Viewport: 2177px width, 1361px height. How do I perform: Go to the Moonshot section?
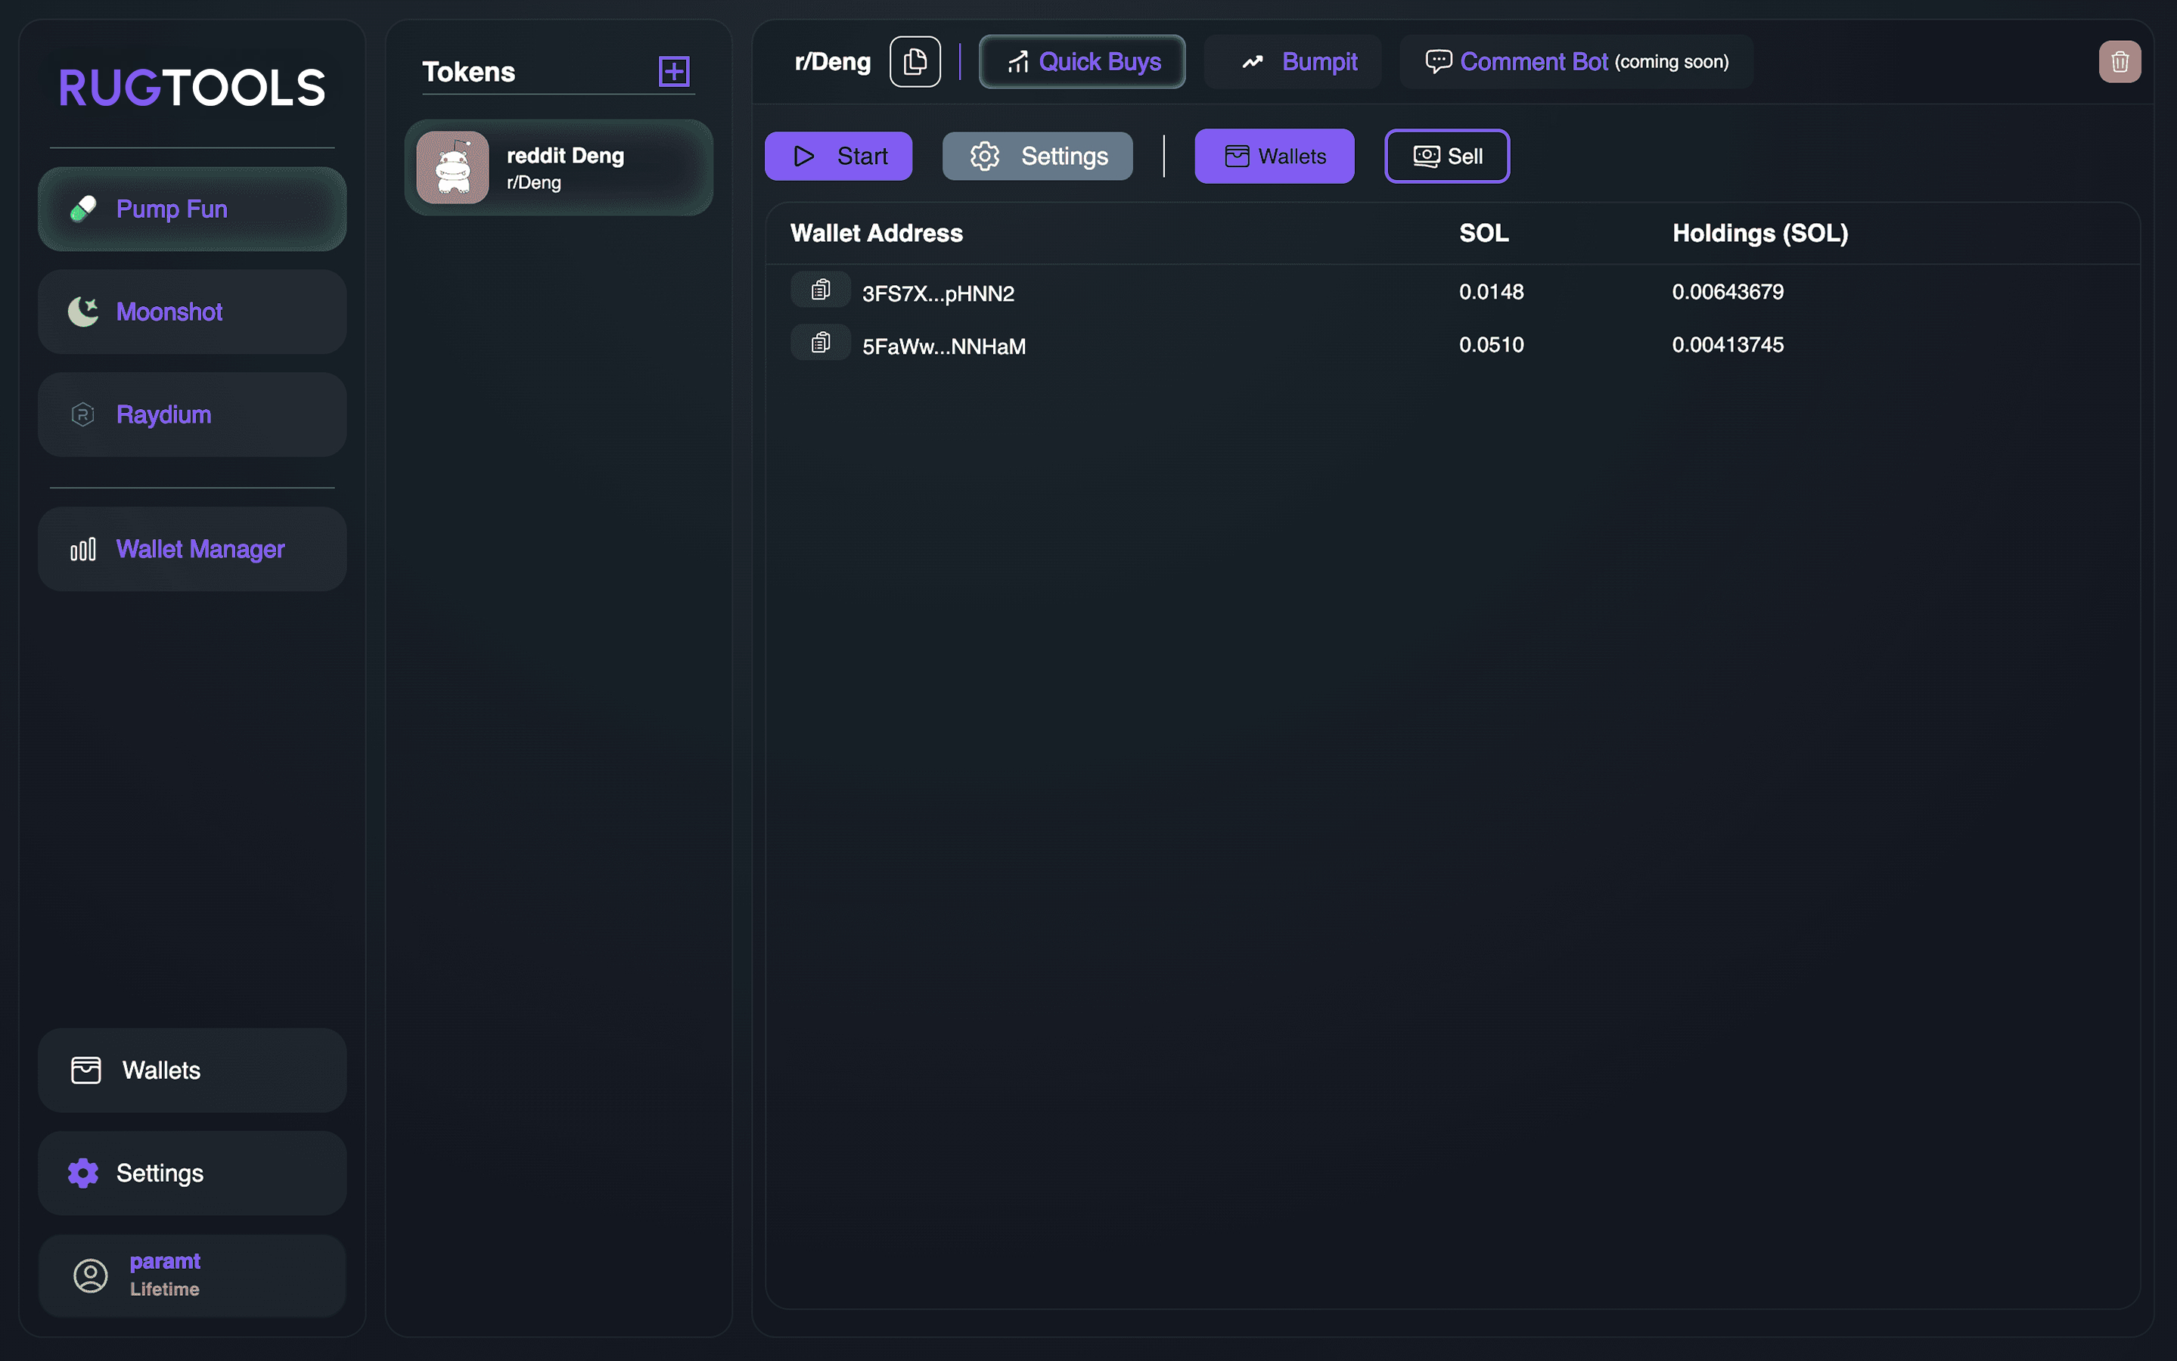pos(192,312)
